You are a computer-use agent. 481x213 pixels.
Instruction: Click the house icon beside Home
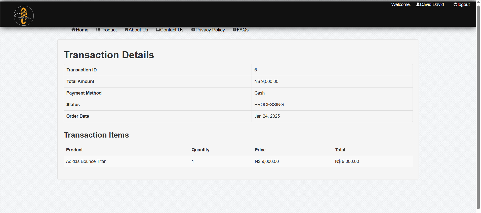[73, 30]
